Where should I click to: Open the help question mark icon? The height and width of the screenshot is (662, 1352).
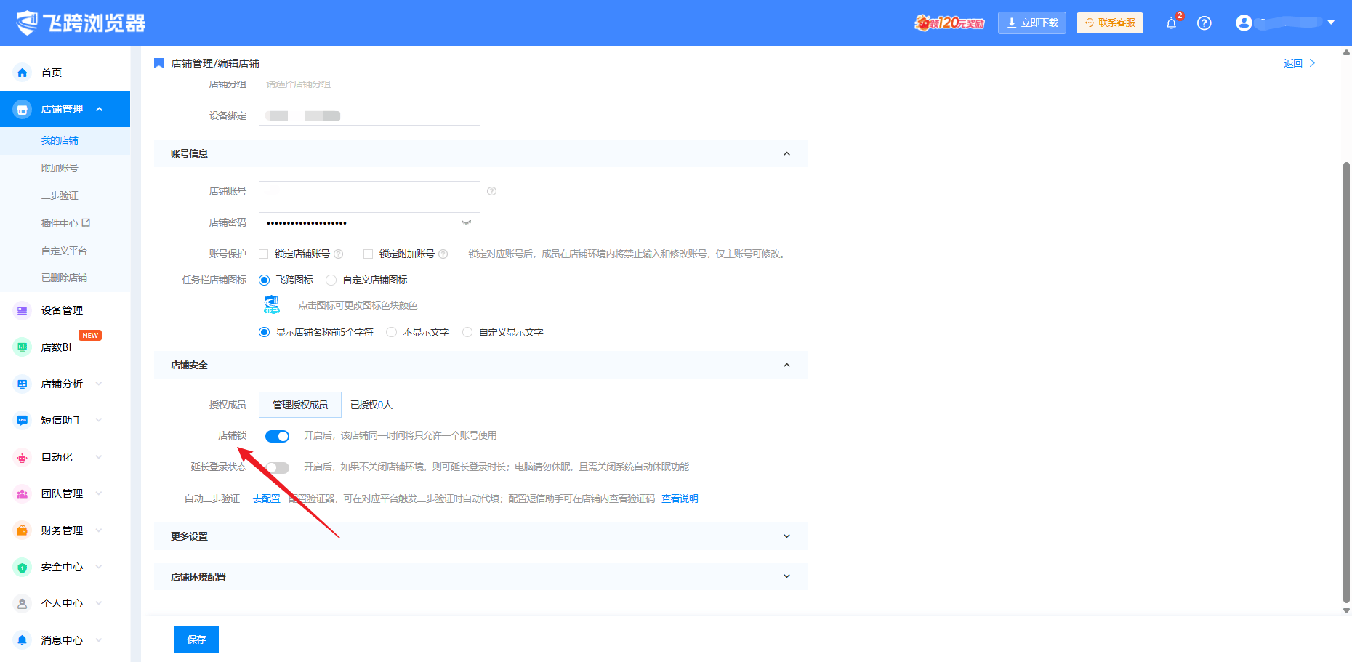1204,23
